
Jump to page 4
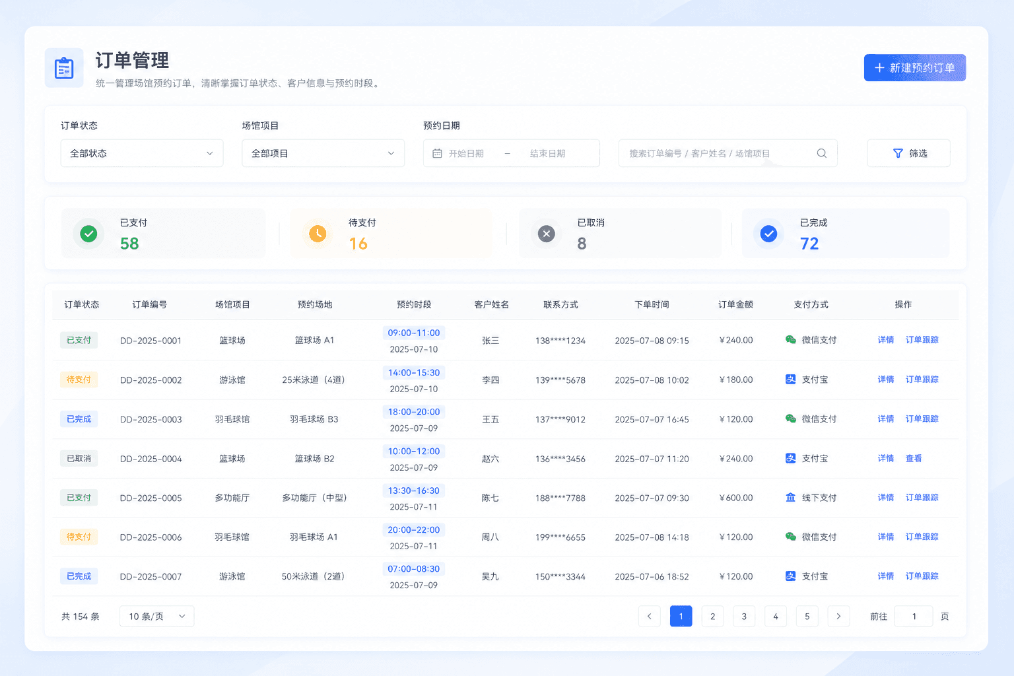click(776, 616)
